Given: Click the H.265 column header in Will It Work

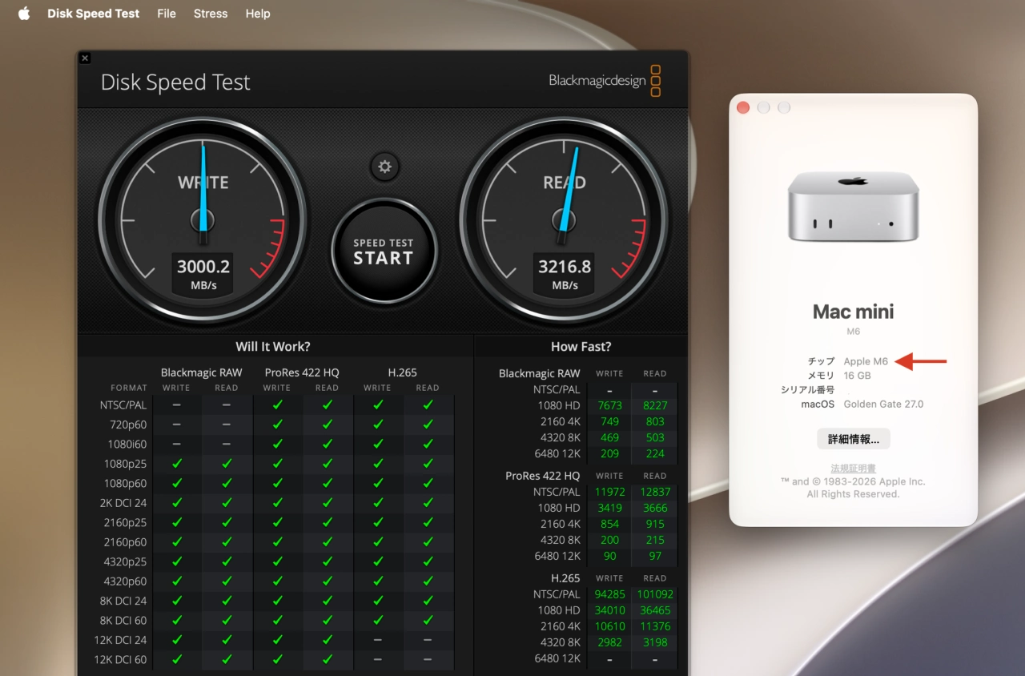Looking at the screenshot, I should [x=402, y=372].
